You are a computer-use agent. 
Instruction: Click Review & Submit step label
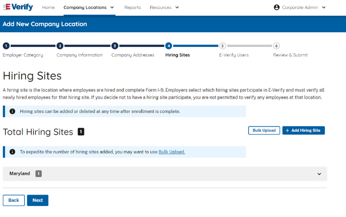point(290,55)
